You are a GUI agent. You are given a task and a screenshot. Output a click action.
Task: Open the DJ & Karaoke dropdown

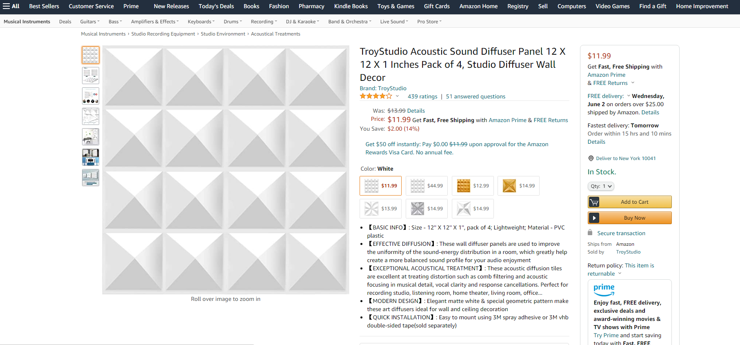[x=302, y=22]
